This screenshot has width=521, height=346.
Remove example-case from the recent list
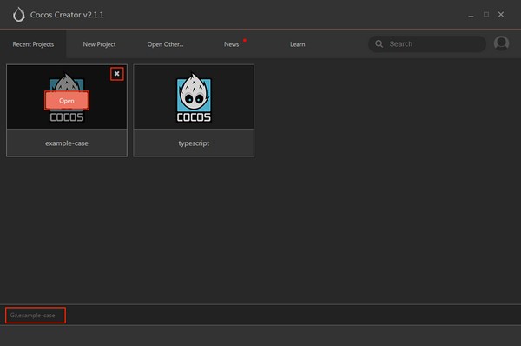(x=117, y=74)
